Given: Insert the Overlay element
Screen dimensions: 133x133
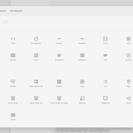Looking at the screenshot, I should coord(13,57).
